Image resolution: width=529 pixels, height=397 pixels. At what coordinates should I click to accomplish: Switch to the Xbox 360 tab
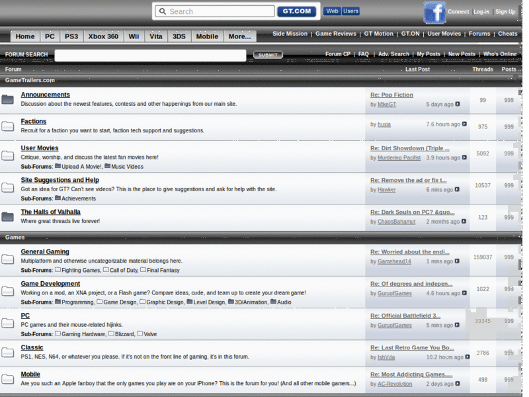pos(103,36)
